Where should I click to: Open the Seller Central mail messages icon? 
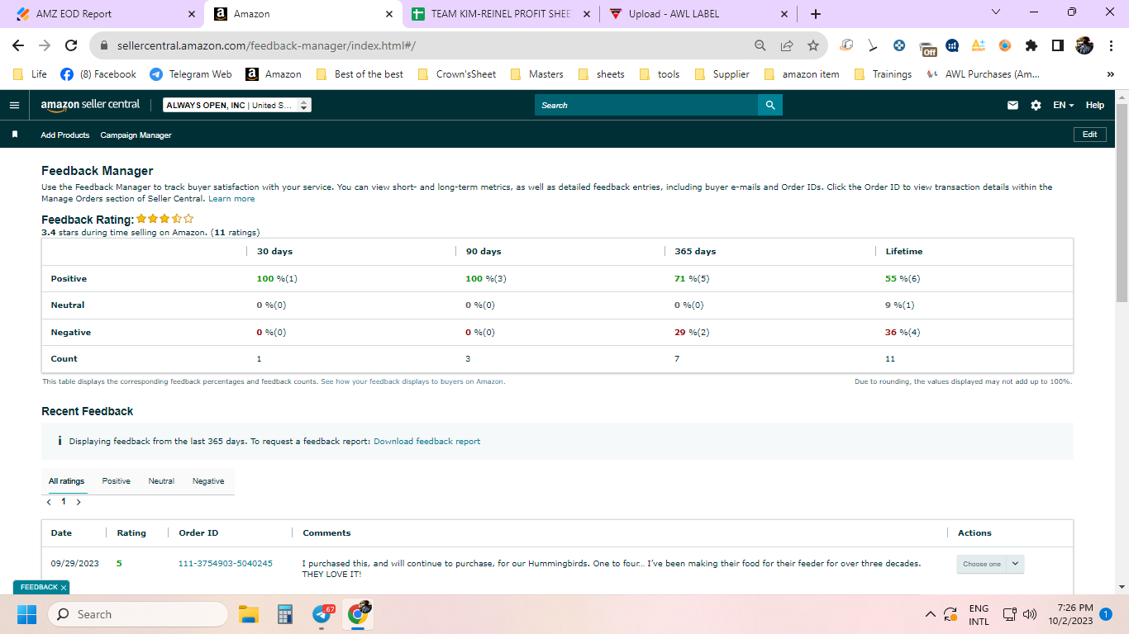click(1012, 105)
